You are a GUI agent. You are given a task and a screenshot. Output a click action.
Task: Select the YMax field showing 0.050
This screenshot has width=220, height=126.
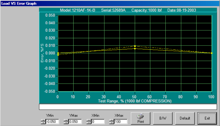click(x=75, y=122)
